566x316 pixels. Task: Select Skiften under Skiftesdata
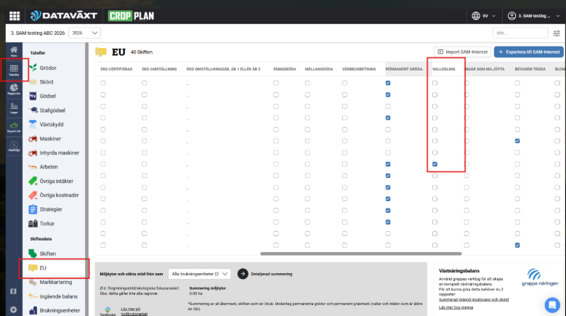point(48,254)
